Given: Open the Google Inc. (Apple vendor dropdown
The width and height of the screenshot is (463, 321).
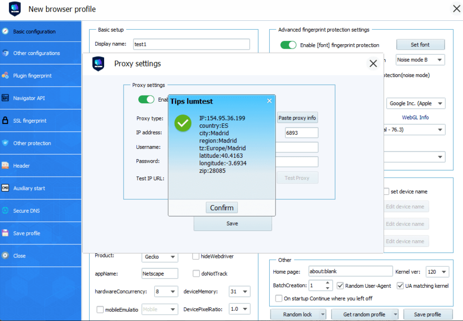Looking at the screenshot, I should (x=416, y=103).
